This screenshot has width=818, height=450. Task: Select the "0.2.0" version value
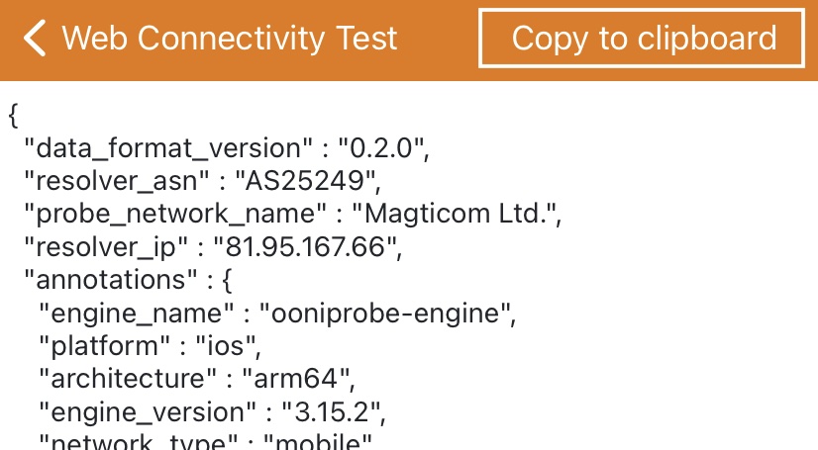click(382, 148)
